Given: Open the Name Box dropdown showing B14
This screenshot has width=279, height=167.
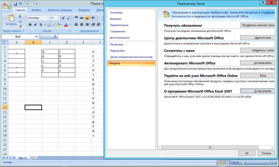Looking at the screenshot, I should (36, 37).
